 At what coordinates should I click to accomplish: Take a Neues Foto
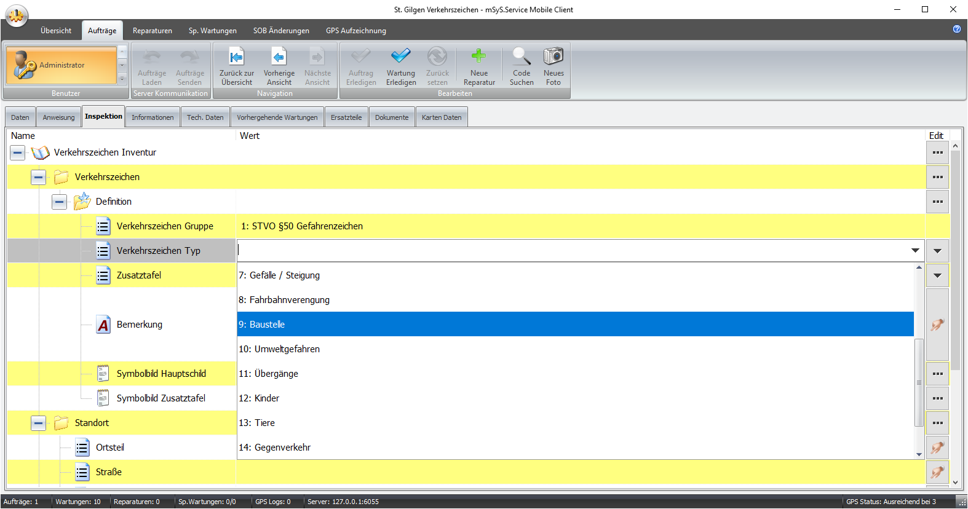553,57
